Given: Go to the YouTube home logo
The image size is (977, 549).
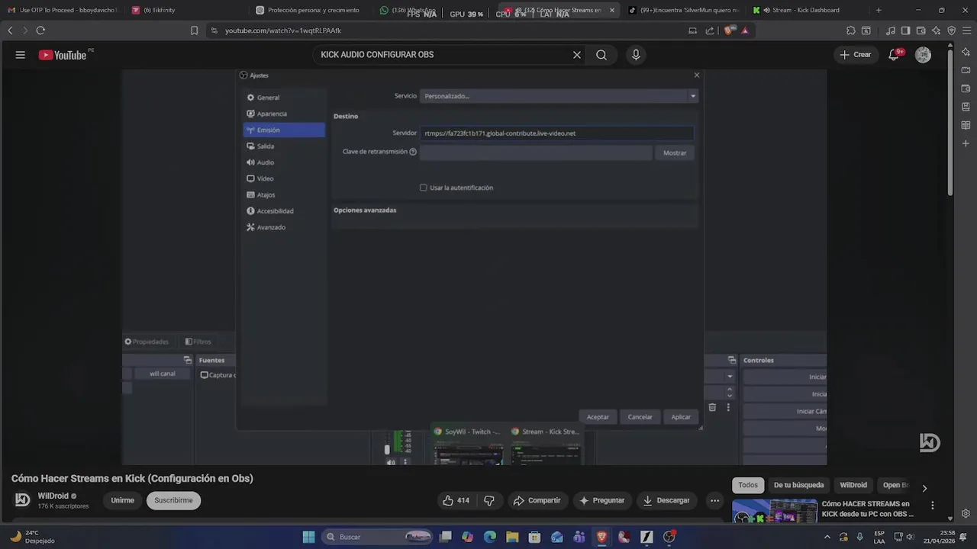Looking at the screenshot, I should [63, 55].
